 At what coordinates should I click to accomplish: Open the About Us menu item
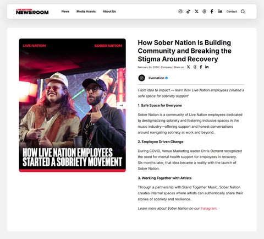109,12
